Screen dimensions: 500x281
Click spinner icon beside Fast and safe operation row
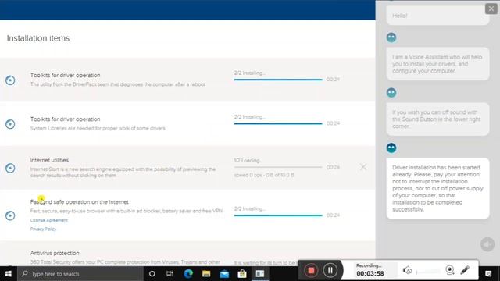(10, 215)
